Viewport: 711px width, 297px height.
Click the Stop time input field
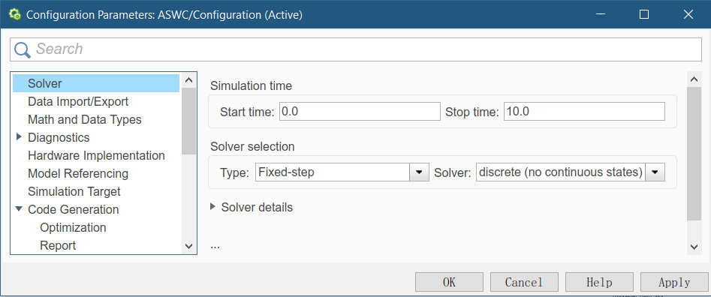pos(584,111)
